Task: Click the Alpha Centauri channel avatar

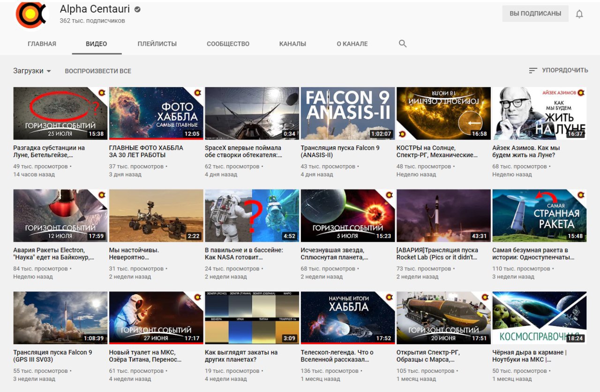Action: [x=31, y=14]
